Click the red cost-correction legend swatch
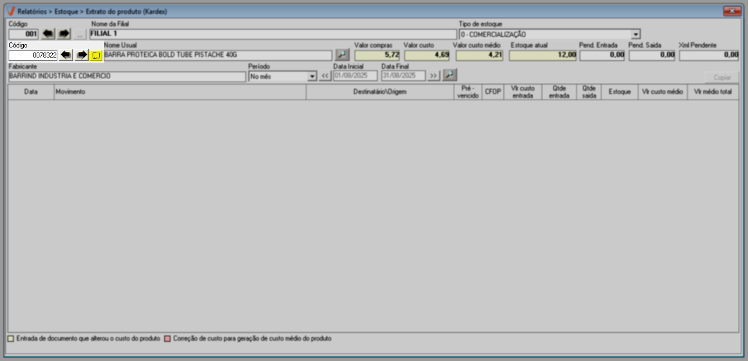This screenshot has width=748, height=361. point(167,339)
